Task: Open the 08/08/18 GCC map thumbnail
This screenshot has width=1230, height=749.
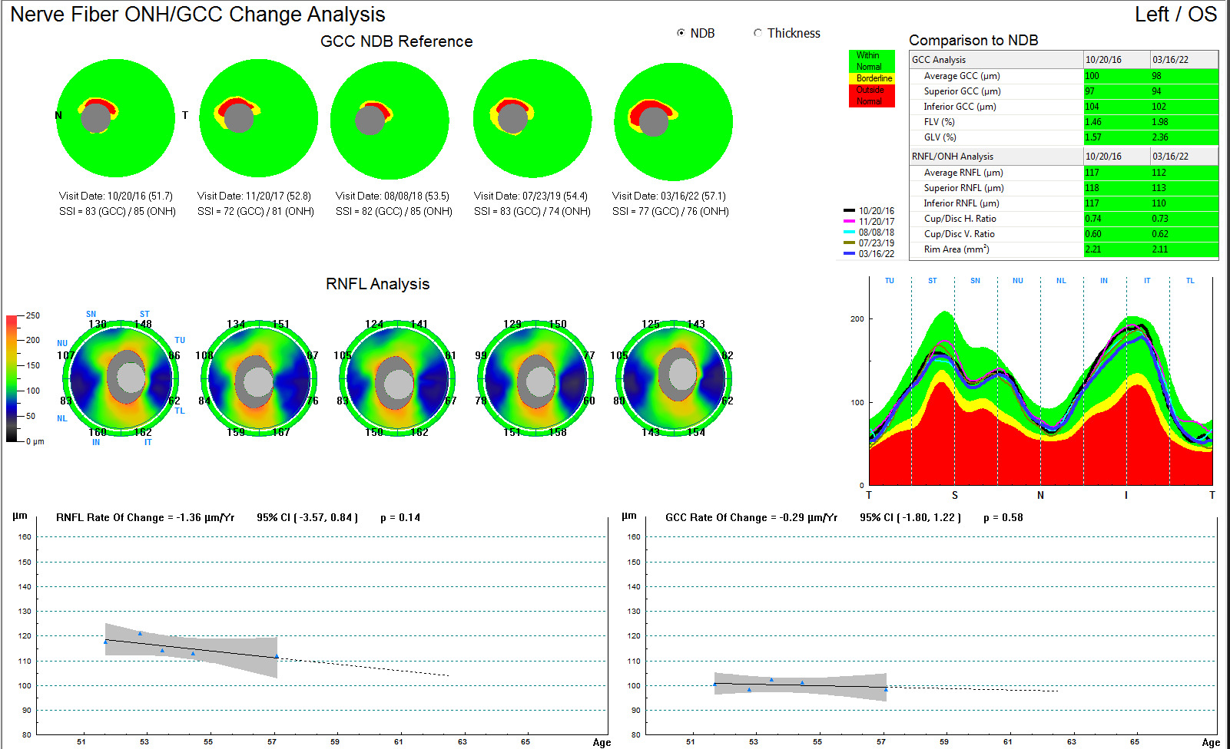Action: [390, 121]
